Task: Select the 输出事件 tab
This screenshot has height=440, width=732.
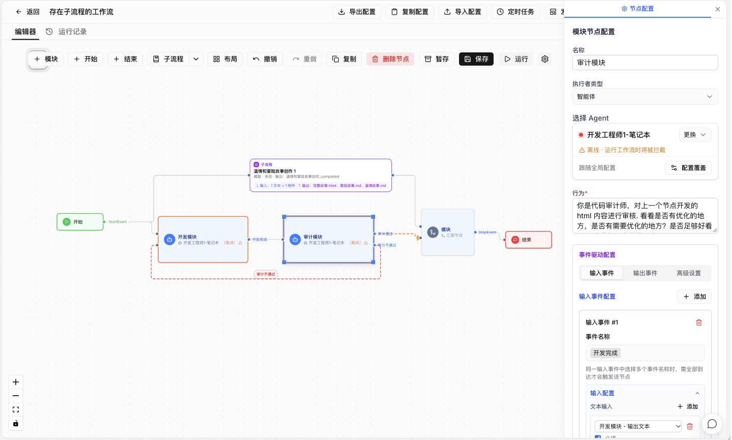Action: tap(645, 273)
